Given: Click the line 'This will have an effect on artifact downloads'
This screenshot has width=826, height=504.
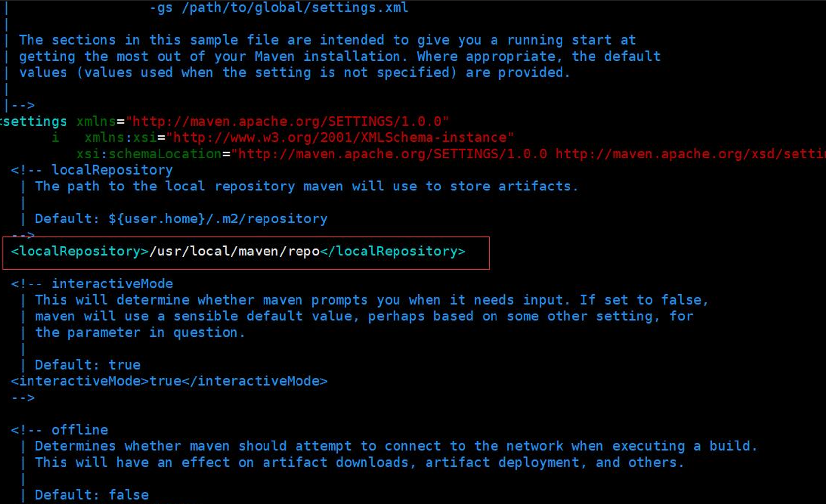Looking at the screenshot, I should point(360,462).
